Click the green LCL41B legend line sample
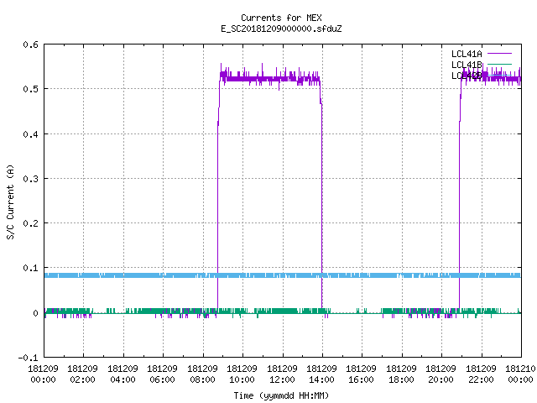This screenshot has height=403, width=537. click(x=499, y=64)
